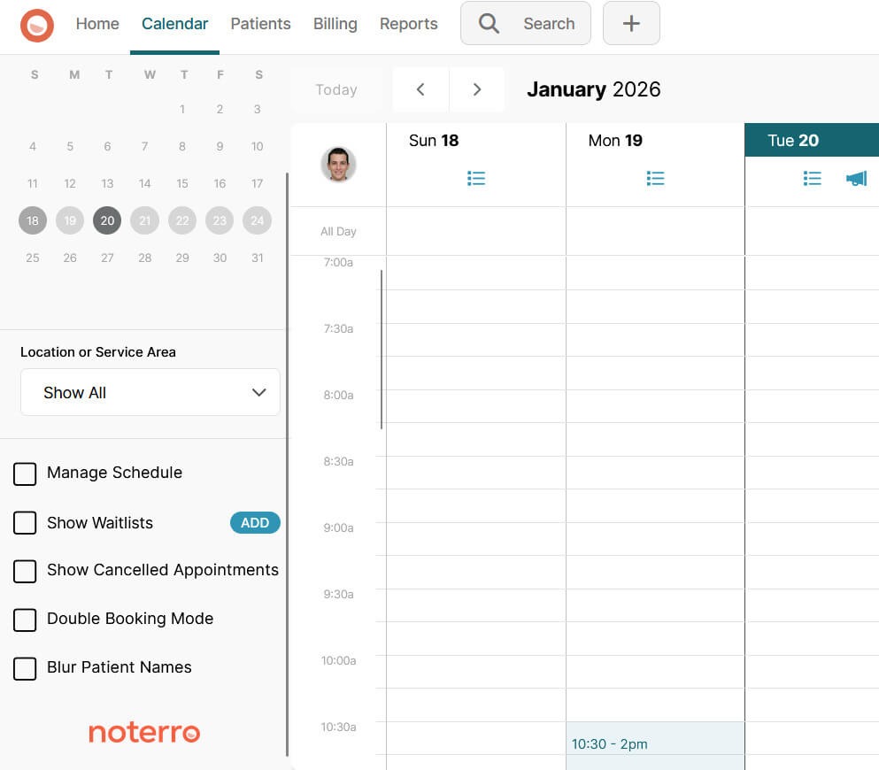Image resolution: width=879 pixels, height=770 pixels.
Task: Enable the Manage Schedule checkbox
Action: tap(24, 474)
